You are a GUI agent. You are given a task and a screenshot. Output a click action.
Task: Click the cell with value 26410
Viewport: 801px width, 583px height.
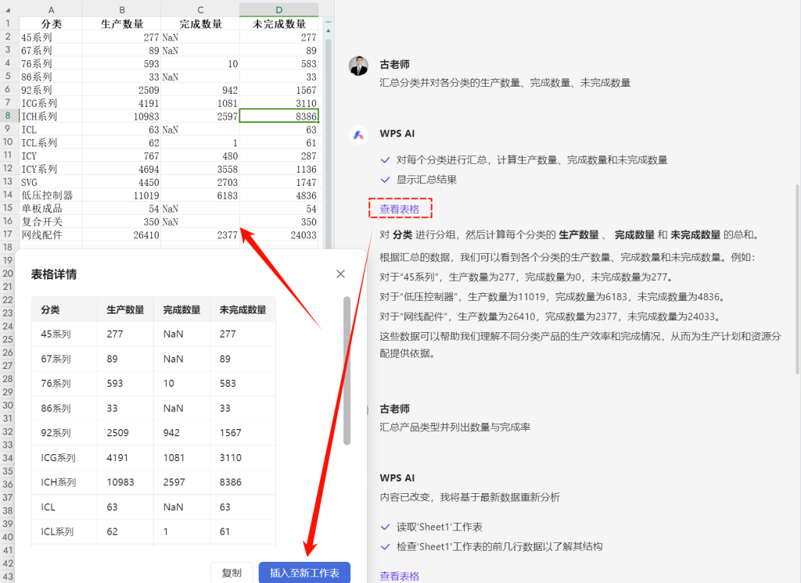point(121,234)
